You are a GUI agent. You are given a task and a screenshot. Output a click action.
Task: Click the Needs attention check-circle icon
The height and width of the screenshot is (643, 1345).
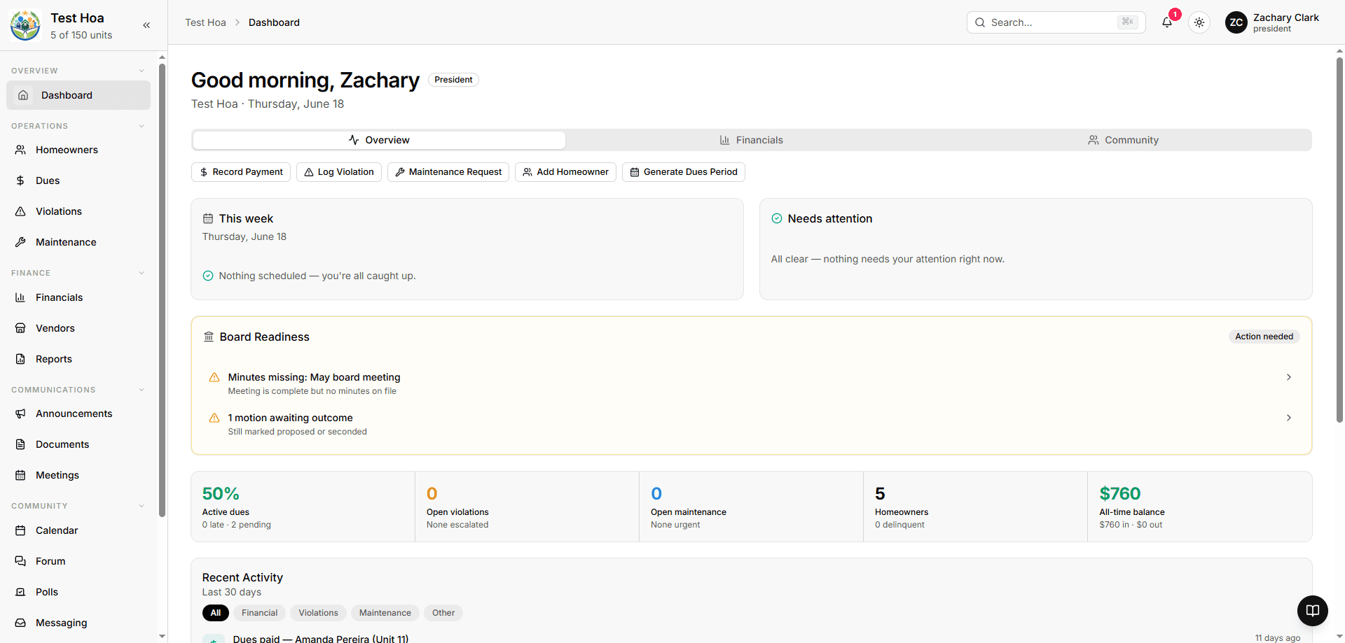[x=777, y=218]
